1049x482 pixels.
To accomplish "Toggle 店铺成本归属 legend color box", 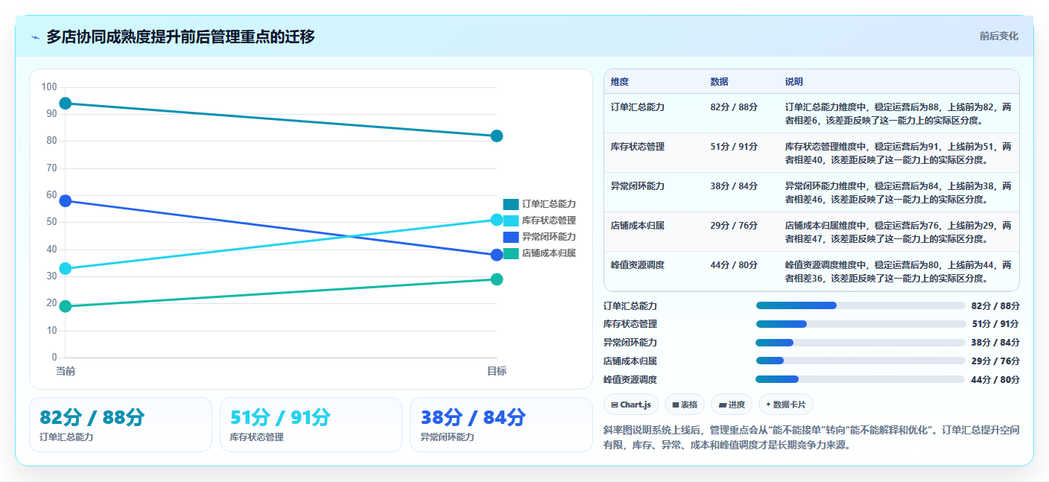I will pos(511,253).
